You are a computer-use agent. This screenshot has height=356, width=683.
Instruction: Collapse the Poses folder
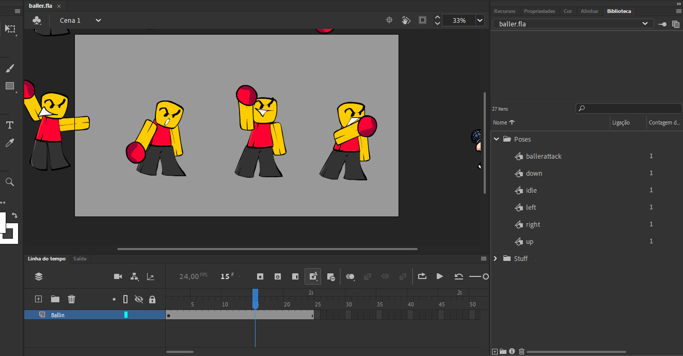point(496,139)
